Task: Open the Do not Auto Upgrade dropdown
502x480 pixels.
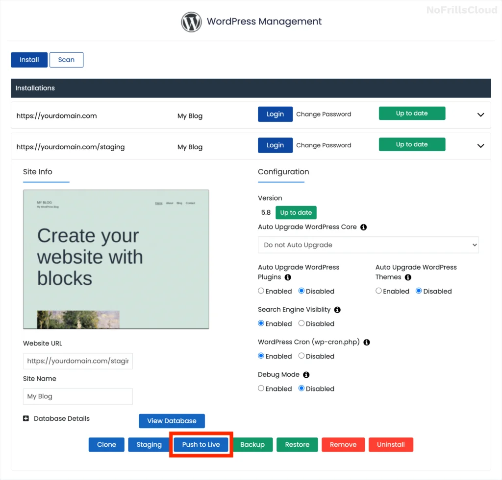Action: (368, 245)
